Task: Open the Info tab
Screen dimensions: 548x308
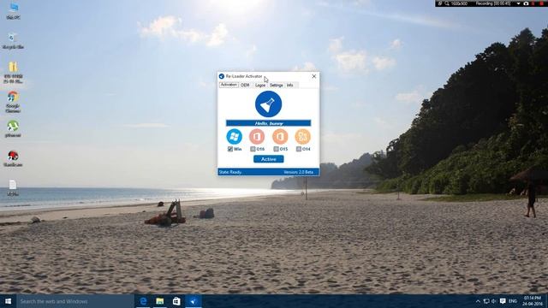Action: point(290,86)
